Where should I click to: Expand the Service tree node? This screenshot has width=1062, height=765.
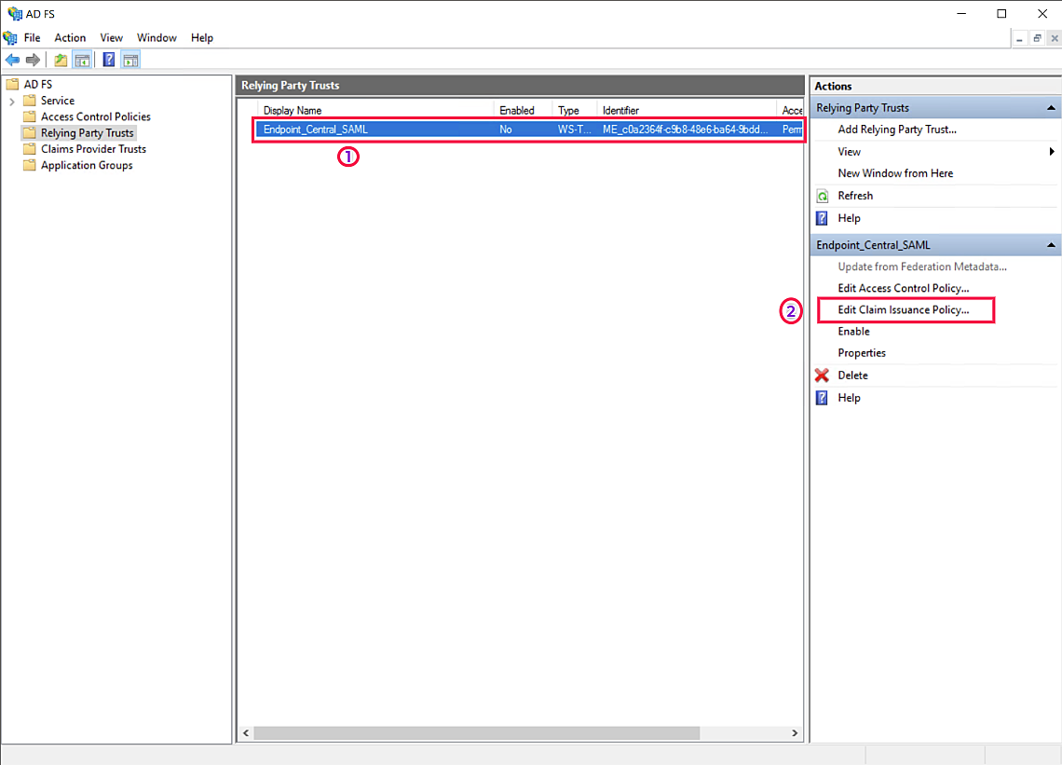[x=12, y=101]
